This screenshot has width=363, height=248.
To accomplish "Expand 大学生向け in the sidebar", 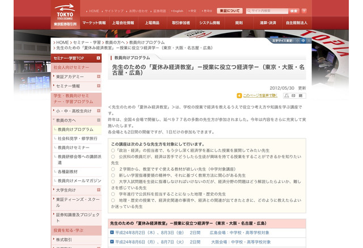I will [x=54, y=190].
